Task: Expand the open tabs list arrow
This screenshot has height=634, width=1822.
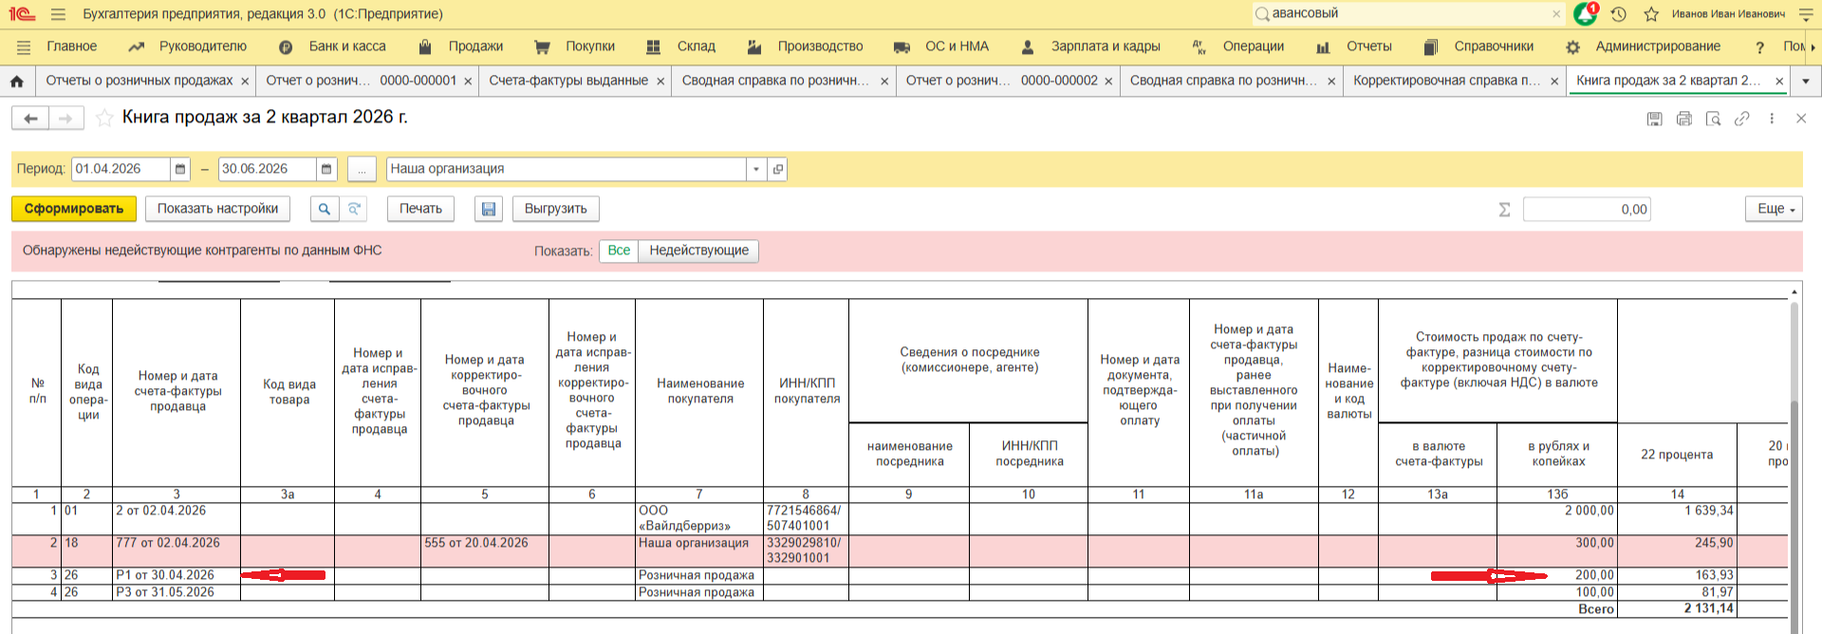Action: 1806,82
